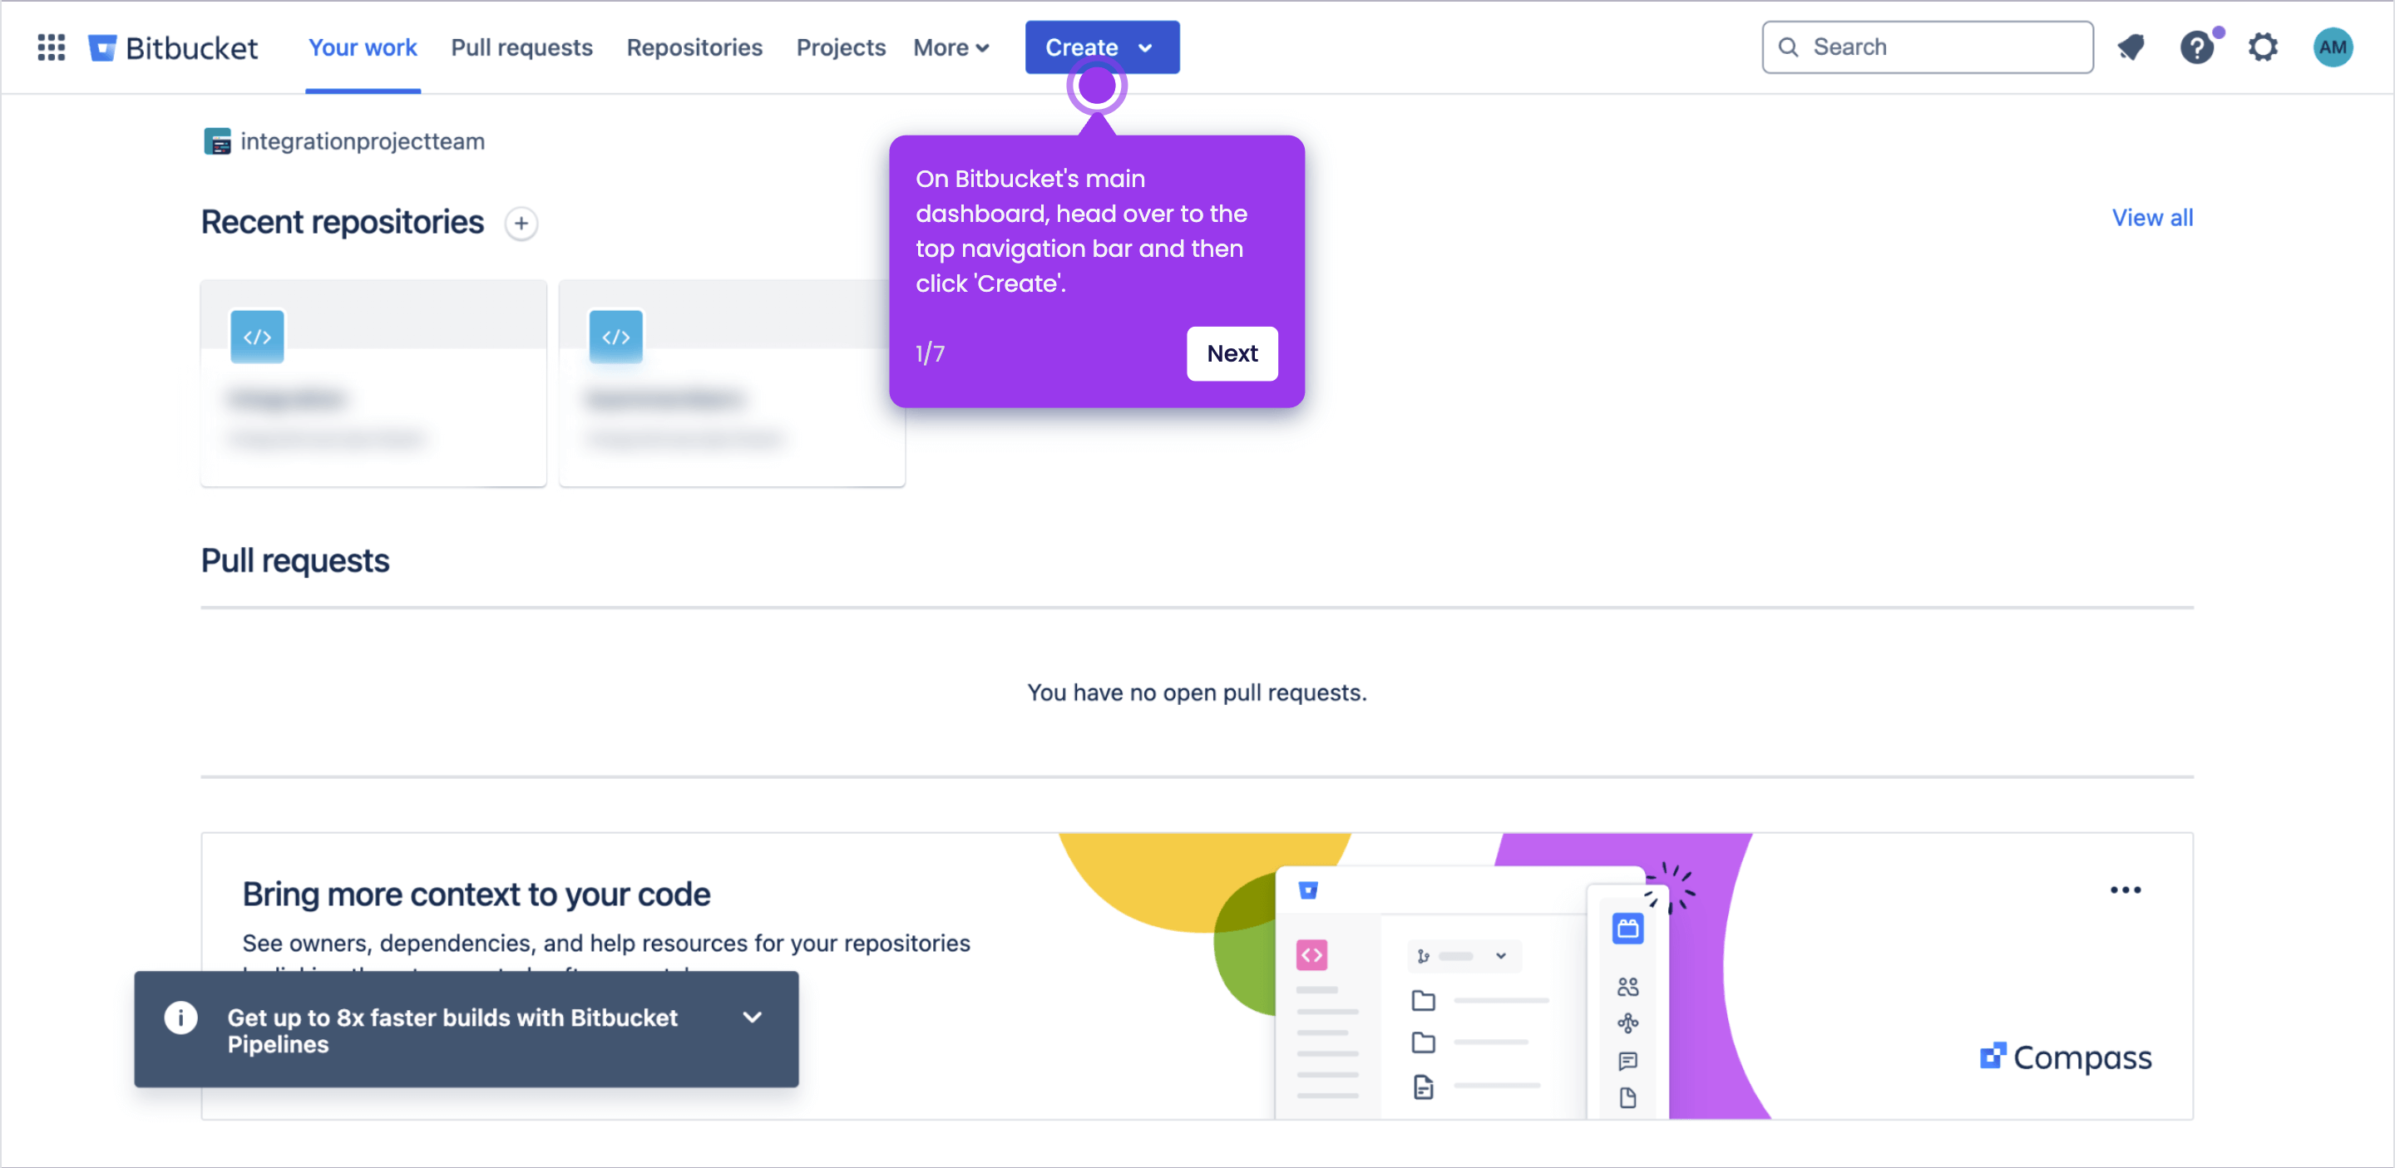Click the Compass logo

coord(2066,1057)
